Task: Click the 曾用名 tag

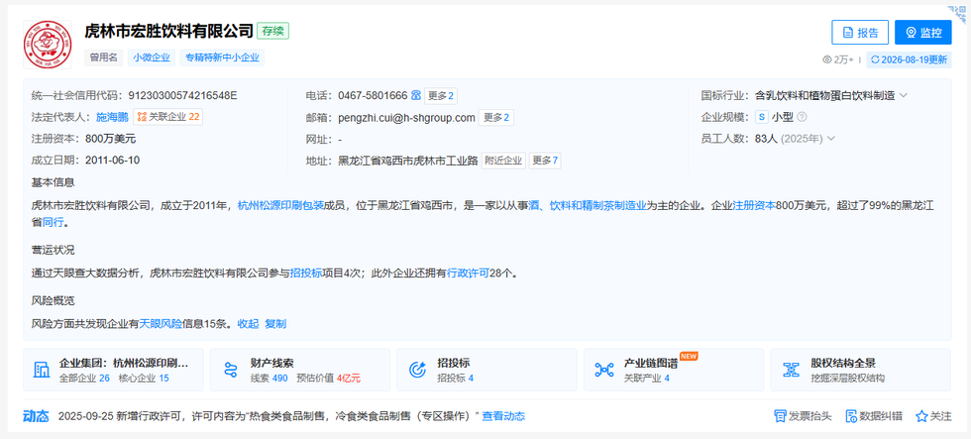Action: (103, 57)
